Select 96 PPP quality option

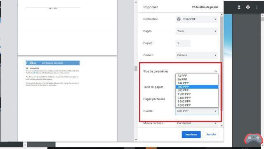pyautogui.click(x=197, y=79)
